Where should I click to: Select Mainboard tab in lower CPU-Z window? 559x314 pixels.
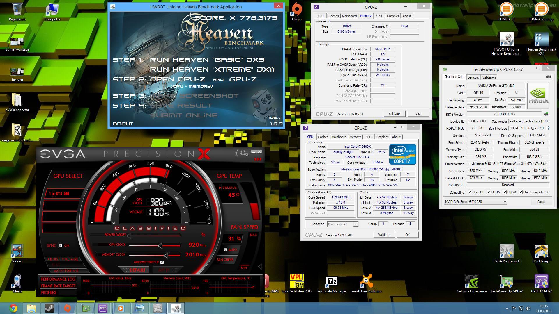coord(339,137)
